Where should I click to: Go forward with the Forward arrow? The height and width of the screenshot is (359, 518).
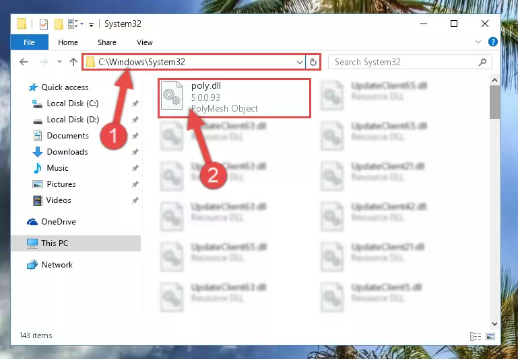43,62
